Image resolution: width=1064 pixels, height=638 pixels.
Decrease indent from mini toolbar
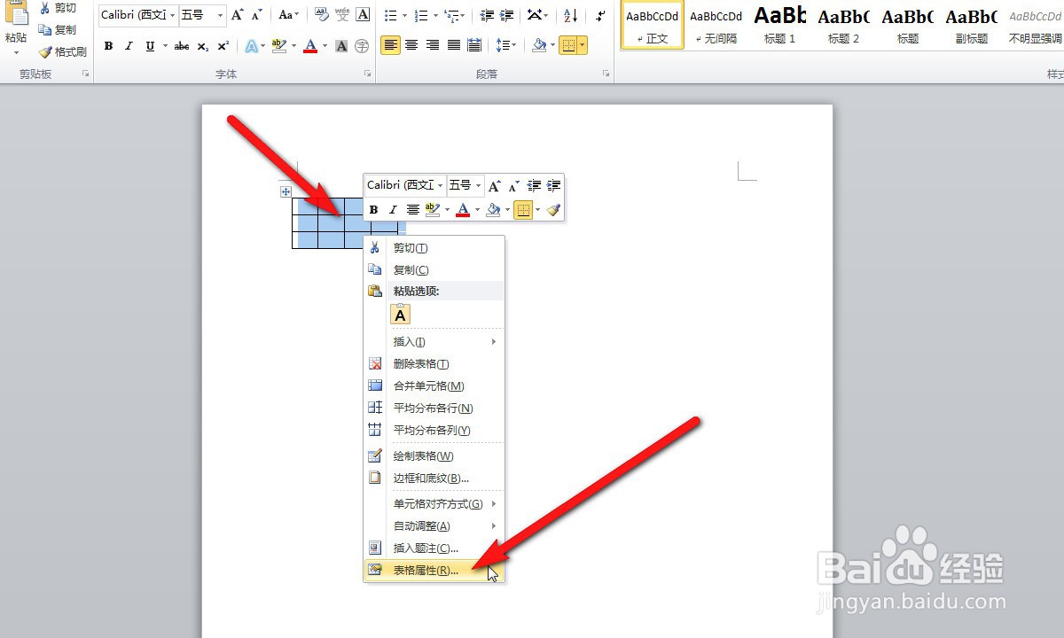coord(534,185)
